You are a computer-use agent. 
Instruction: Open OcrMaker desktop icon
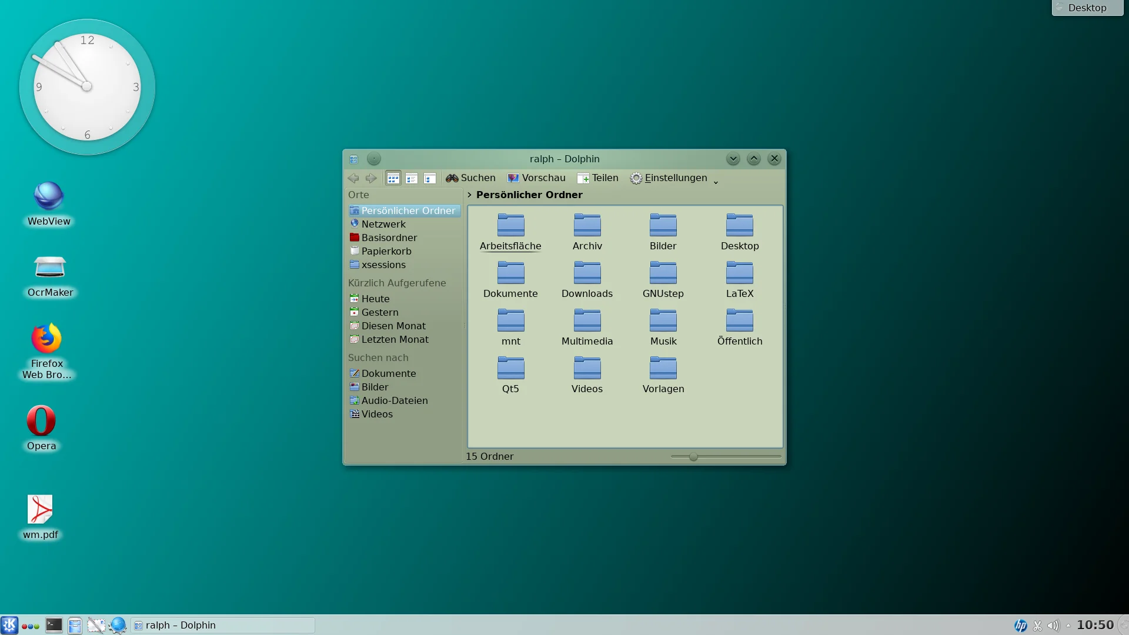[50, 276]
